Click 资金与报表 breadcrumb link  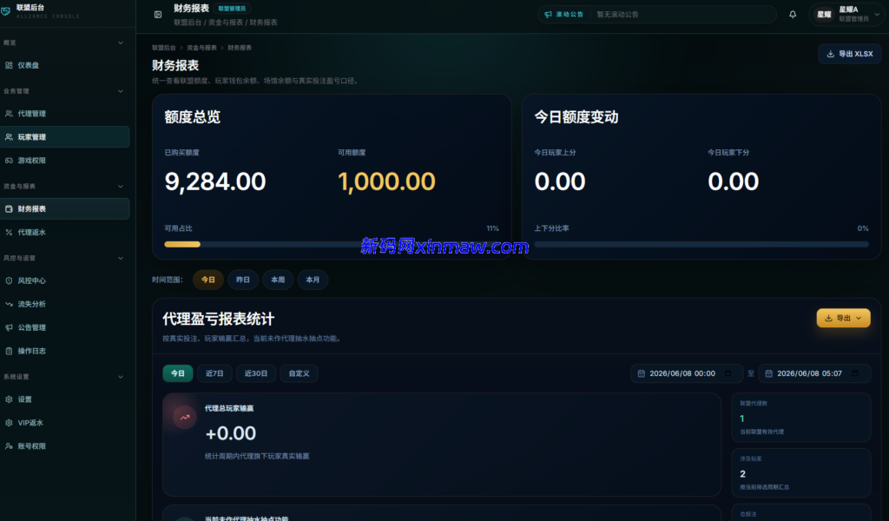[x=201, y=48]
